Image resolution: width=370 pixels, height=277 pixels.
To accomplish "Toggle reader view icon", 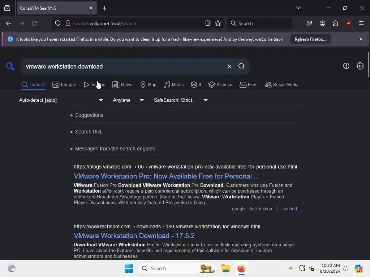I will click(x=208, y=23).
